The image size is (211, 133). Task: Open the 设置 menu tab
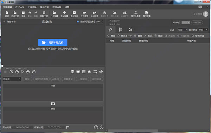(x=67, y=7)
